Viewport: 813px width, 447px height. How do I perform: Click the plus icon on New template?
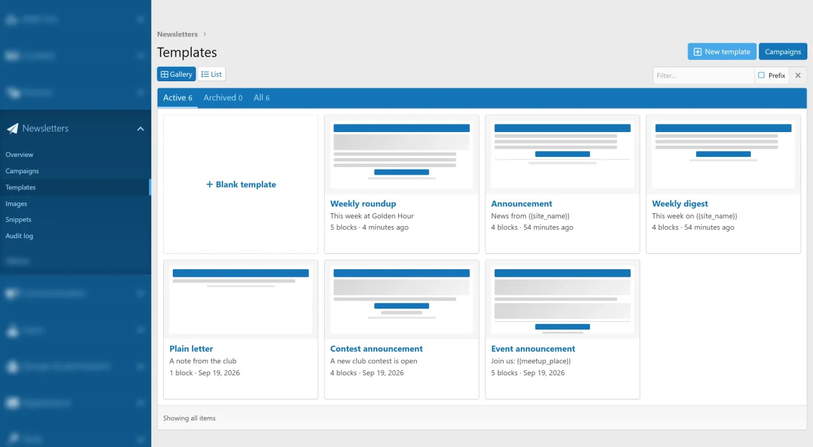tap(697, 52)
